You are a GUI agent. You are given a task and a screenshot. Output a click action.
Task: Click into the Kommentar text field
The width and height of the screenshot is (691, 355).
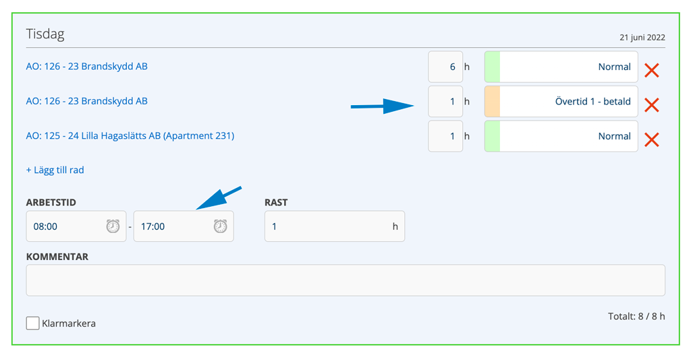[345, 280]
